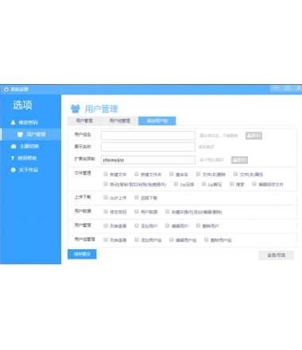Screen dimensions: 302x350
Task: Select 主题切换 in the sidebar
Action: (x=30, y=146)
